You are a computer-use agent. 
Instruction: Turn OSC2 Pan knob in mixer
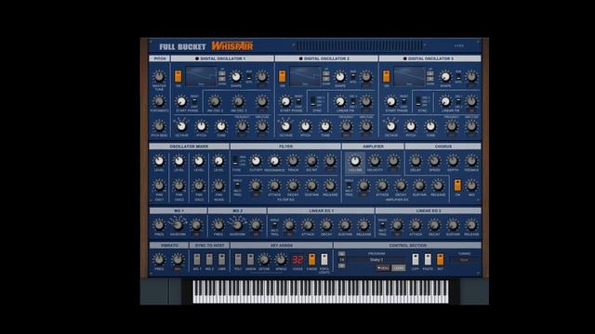click(x=178, y=186)
